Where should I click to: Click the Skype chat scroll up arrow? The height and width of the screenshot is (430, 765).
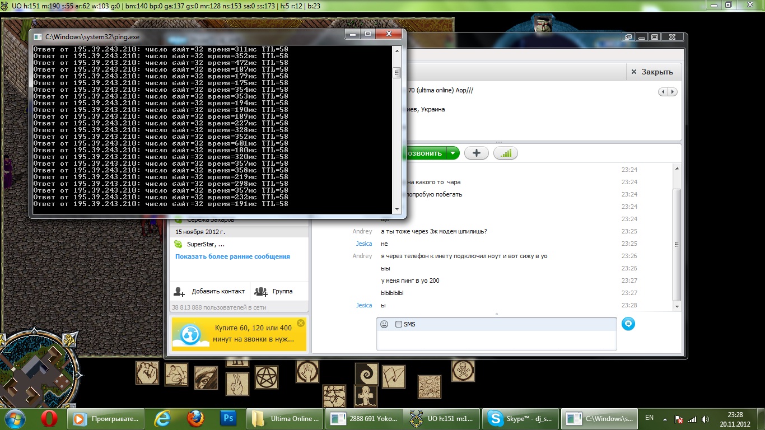(677, 169)
